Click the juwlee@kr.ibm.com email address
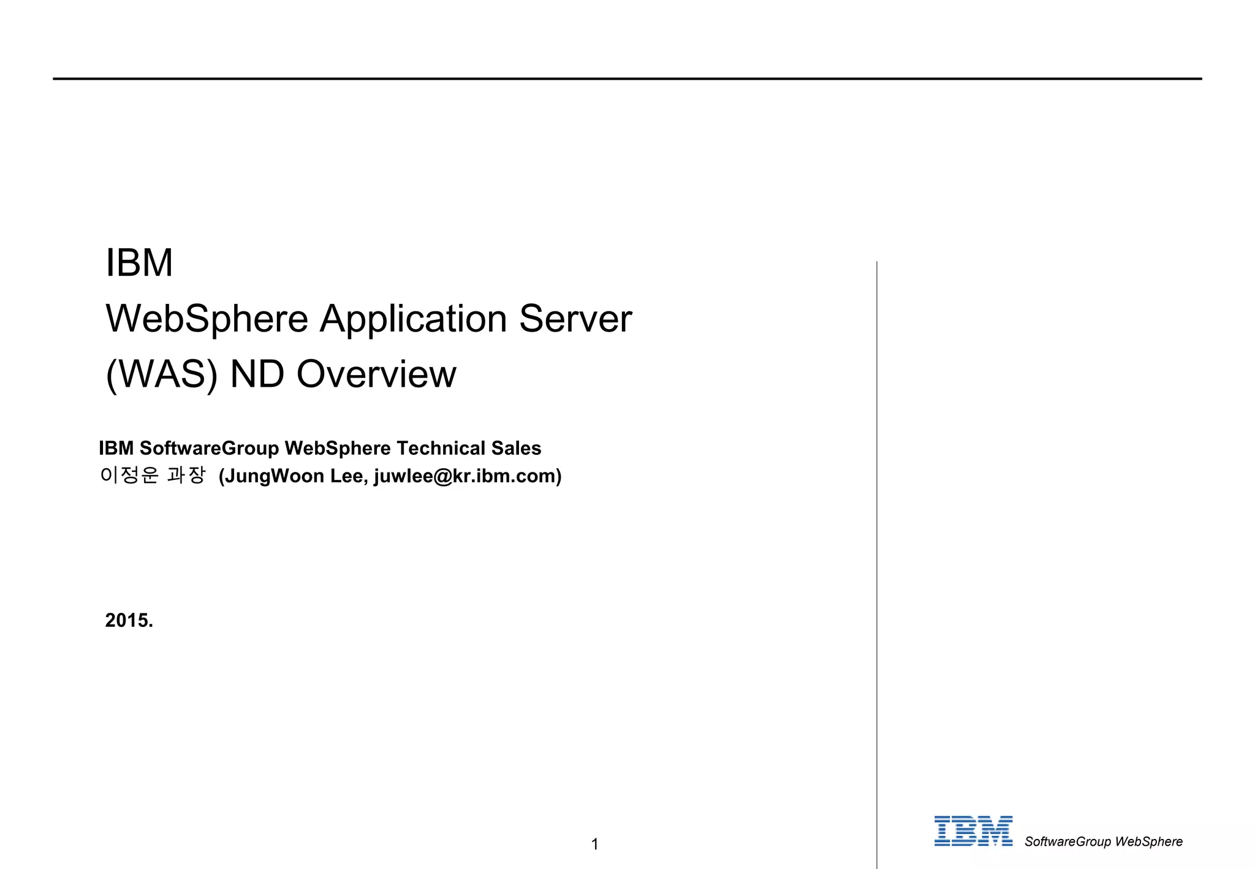 pyautogui.click(x=464, y=476)
